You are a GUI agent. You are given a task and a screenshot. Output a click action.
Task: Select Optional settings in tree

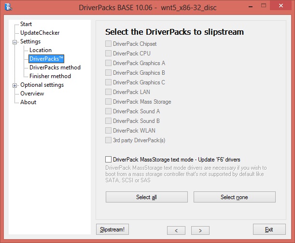(x=42, y=85)
